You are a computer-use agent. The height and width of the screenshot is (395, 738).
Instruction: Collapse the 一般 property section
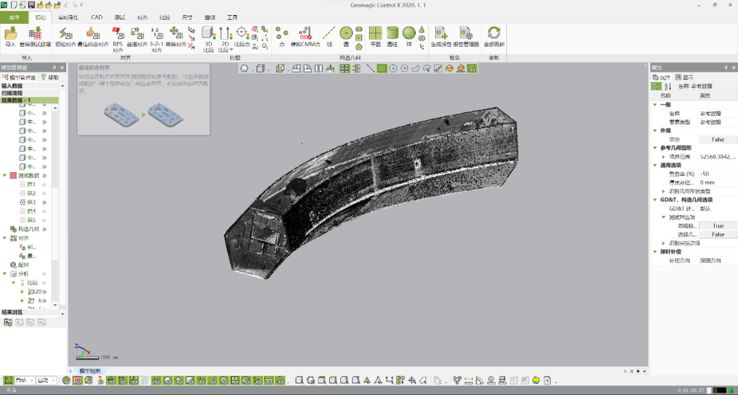coord(655,105)
